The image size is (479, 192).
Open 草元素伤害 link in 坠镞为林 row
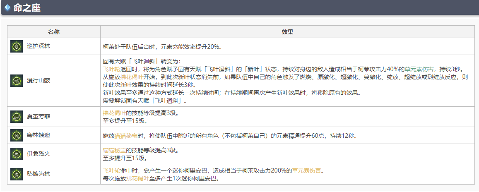pyautogui.click(x=307, y=170)
